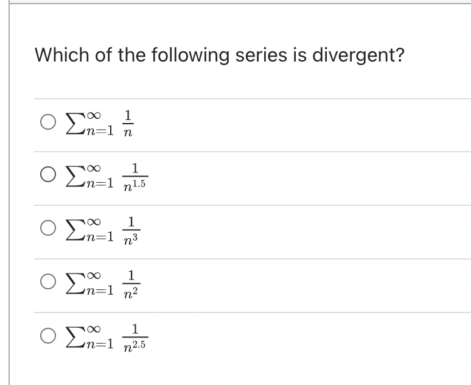Click the exponent 1.5 in the second option
Viewport: 471px width, 385px height.
(x=139, y=184)
